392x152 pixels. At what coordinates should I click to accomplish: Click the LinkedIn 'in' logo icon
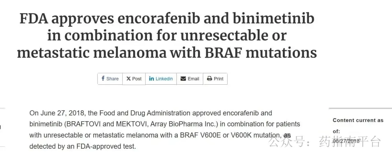tap(151, 79)
